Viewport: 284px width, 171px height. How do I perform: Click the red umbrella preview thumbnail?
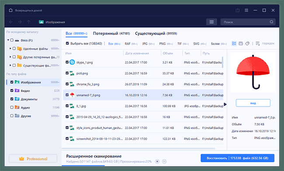click(253, 72)
